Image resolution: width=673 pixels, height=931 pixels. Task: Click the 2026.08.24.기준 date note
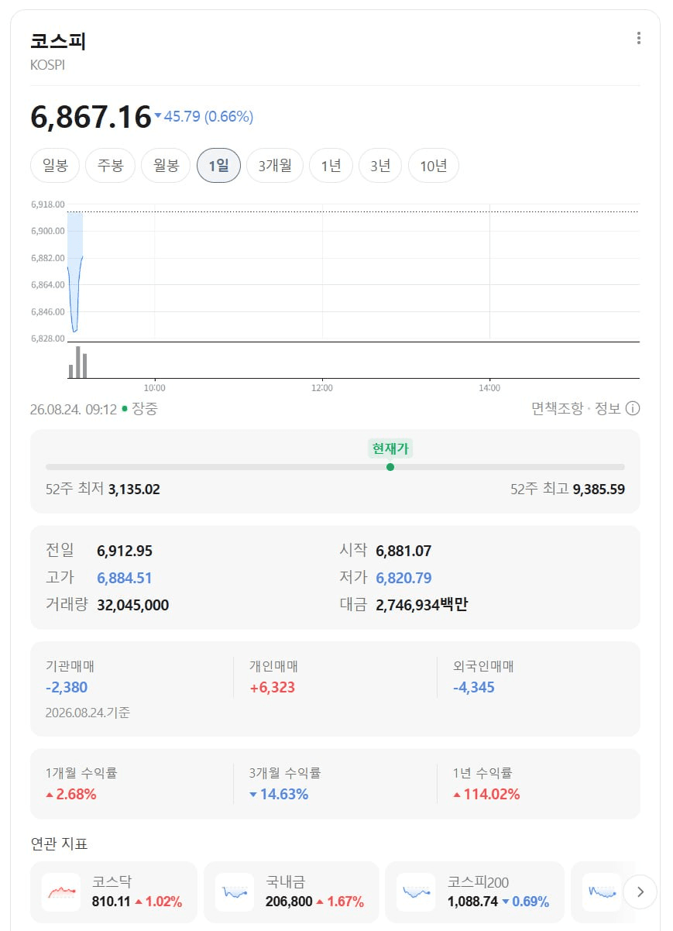(88, 713)
